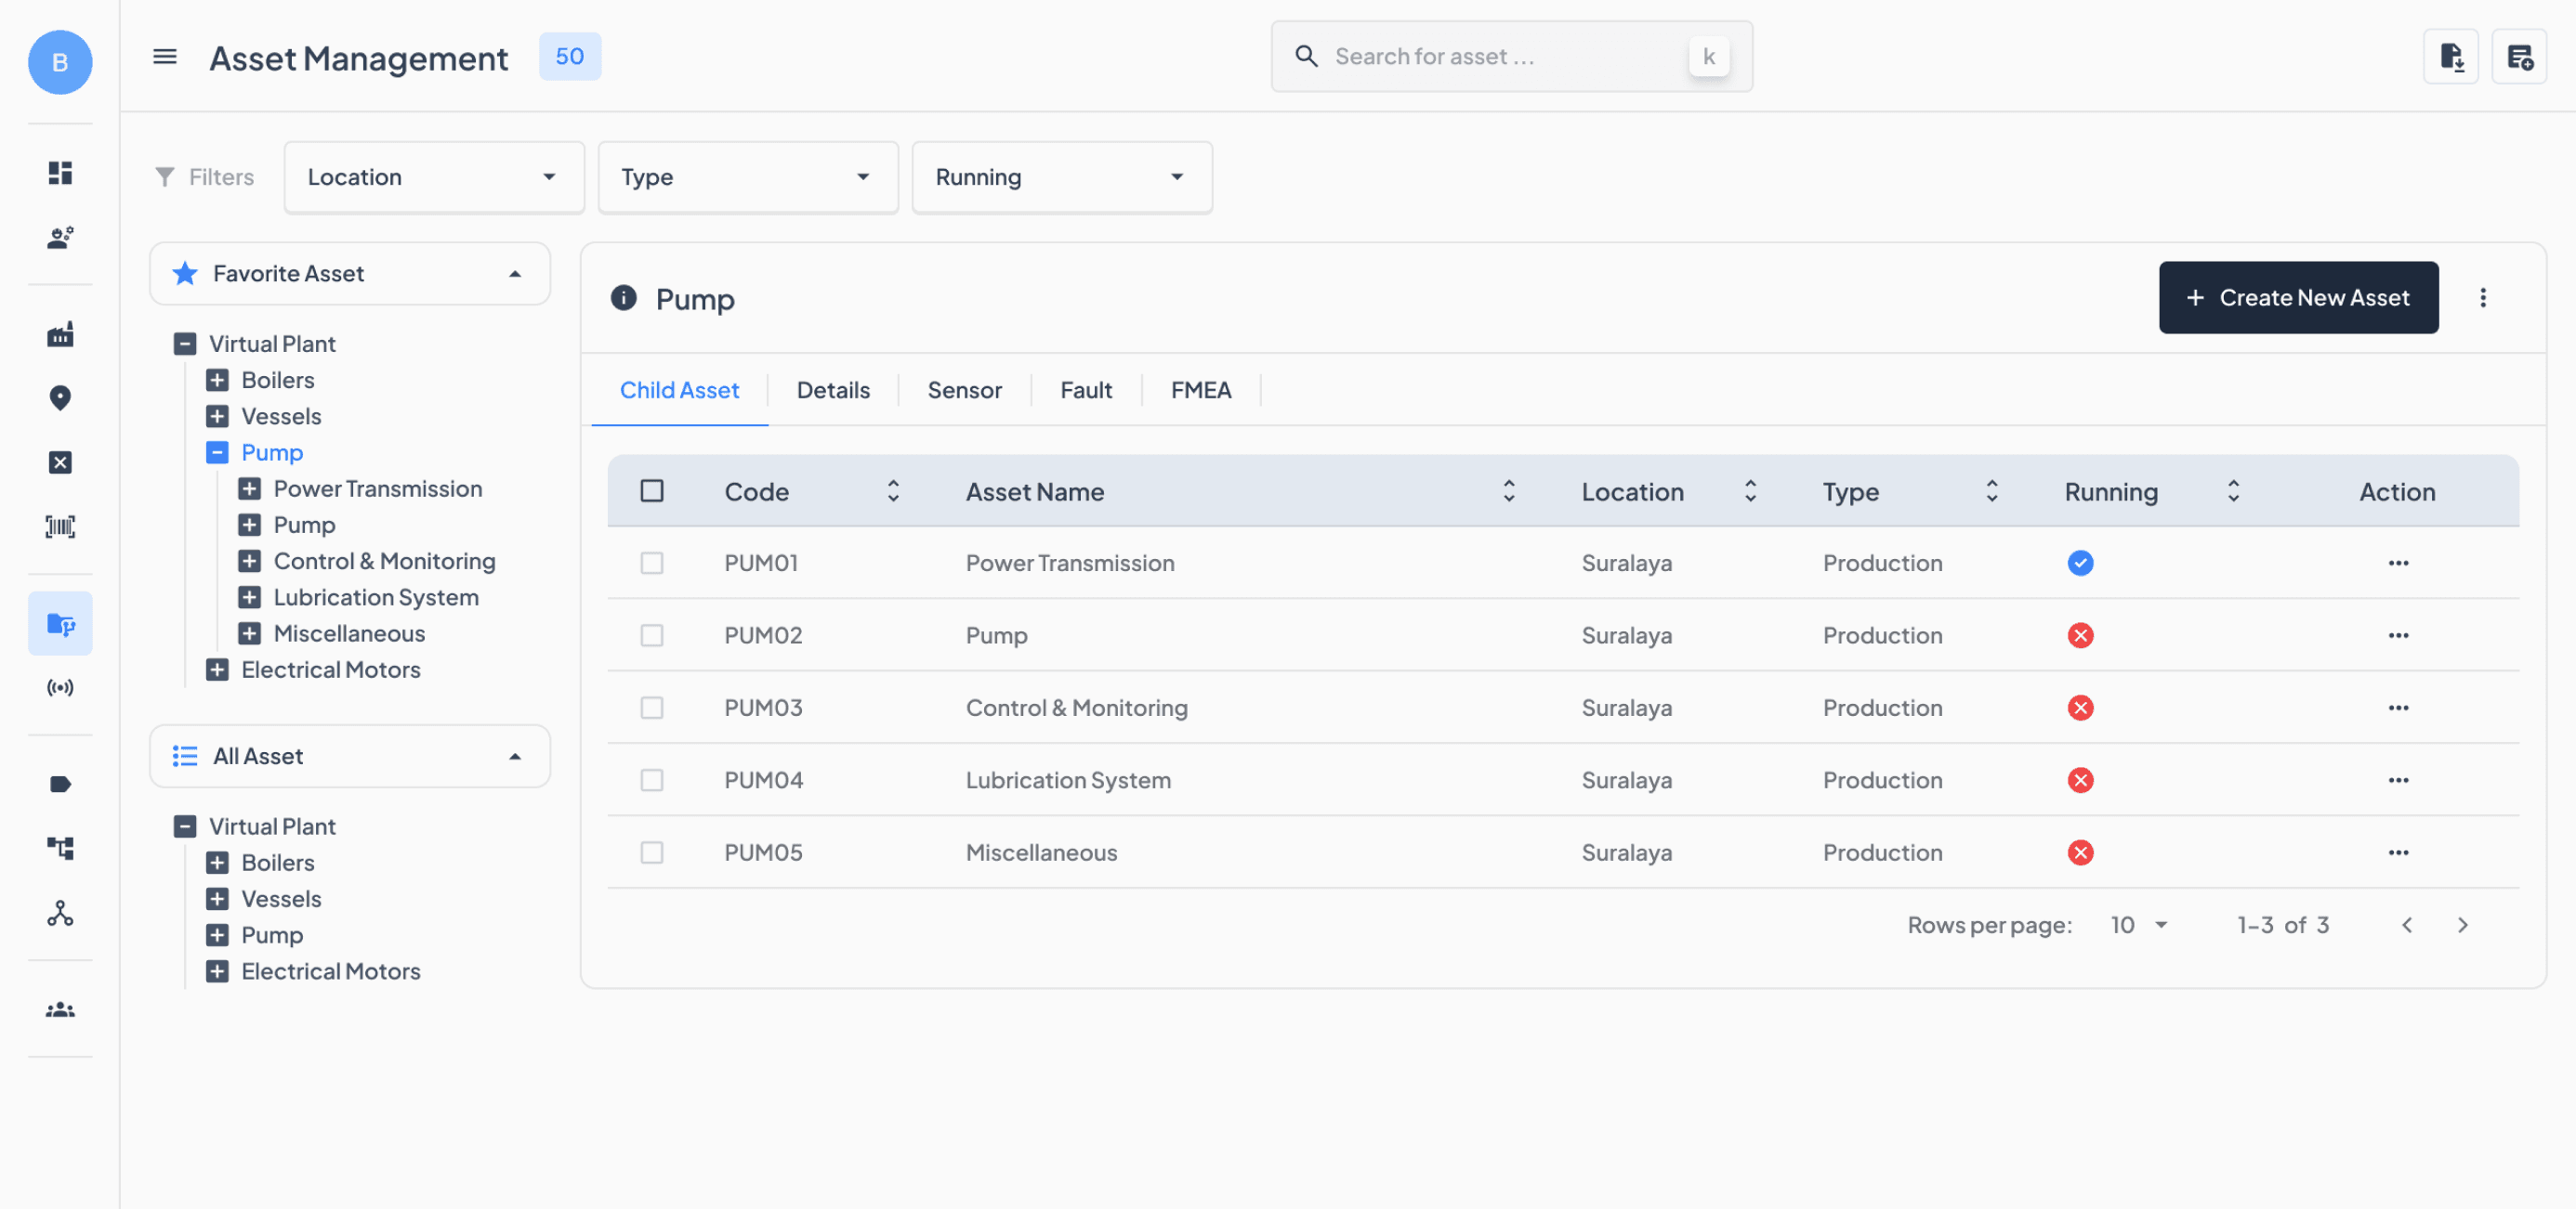
Task: Click the Pump info icon
Action: tap(623, 298)
